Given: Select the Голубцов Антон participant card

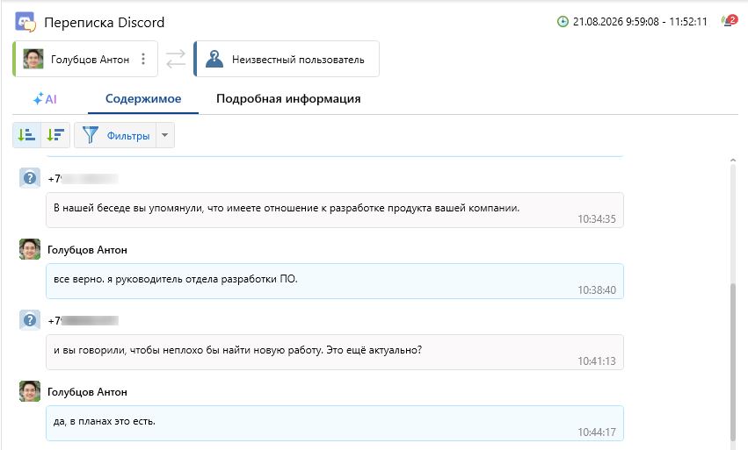Looking at the screenshot, I should tap(85, 59).
